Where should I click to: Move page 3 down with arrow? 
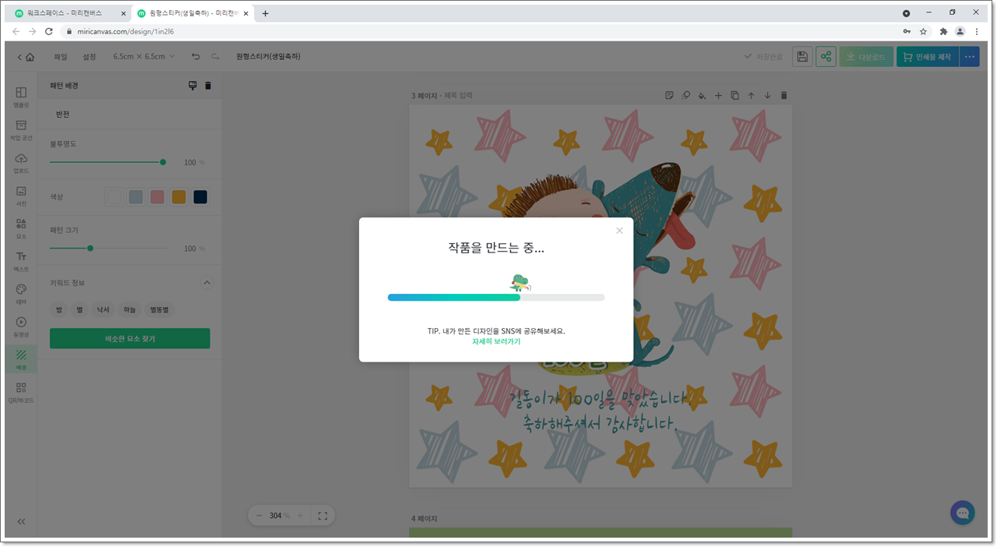[767, 95]
